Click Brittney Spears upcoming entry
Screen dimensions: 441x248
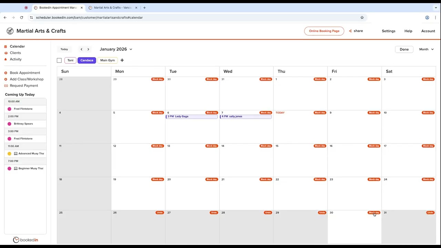25,124
